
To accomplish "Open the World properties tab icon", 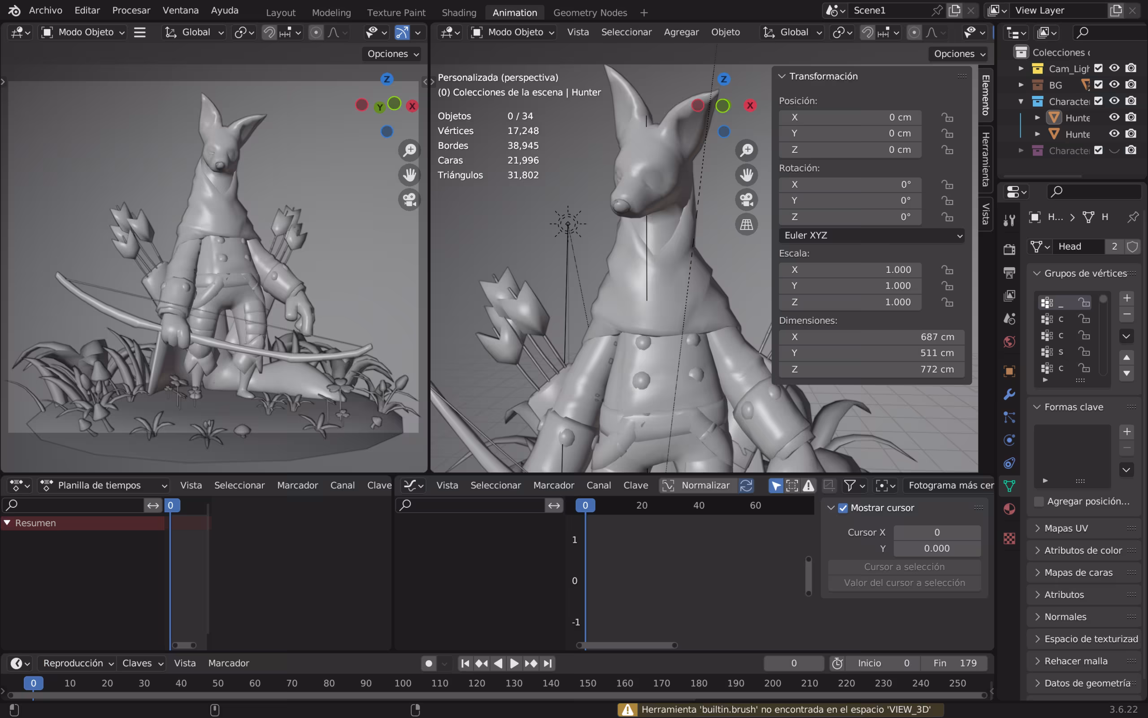I will click(x=1009, y=342).
